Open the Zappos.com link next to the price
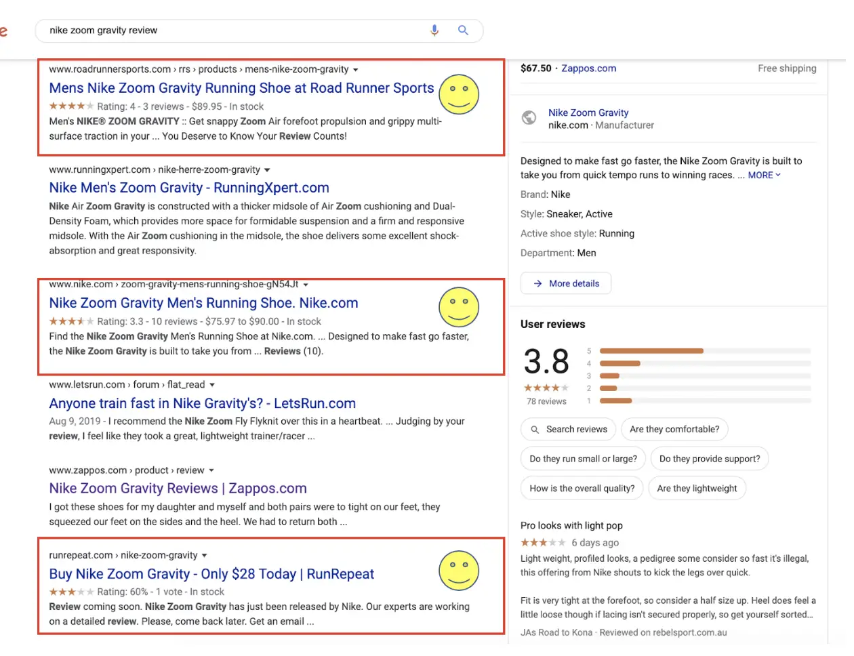The height and width of the screenshot is (656, 854). coord(589,68)
